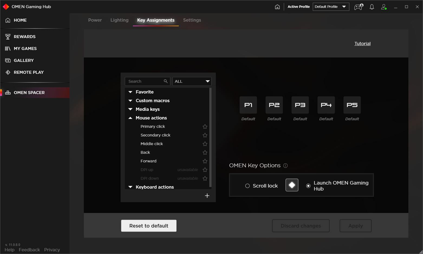Switch to the Lighting tab
Screen dimensions: 423x254
pyautogui.click(x=119, y=20)
